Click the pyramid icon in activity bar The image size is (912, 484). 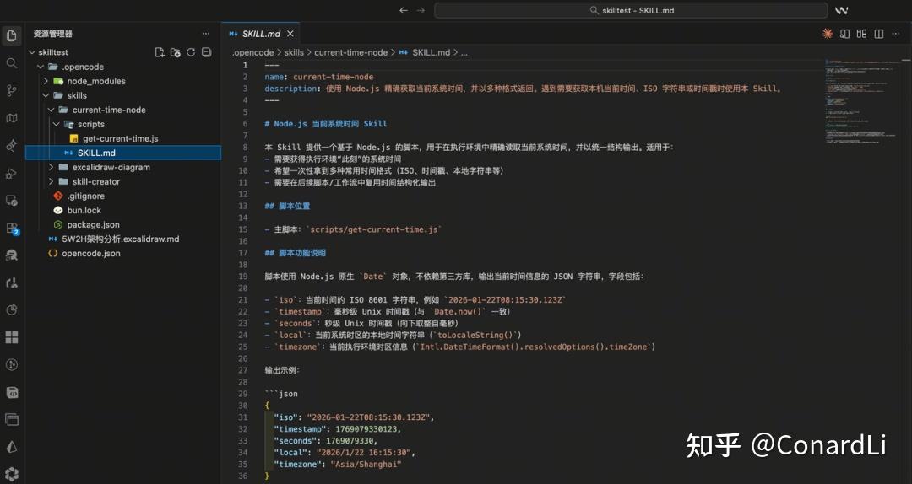click(11, 447)
